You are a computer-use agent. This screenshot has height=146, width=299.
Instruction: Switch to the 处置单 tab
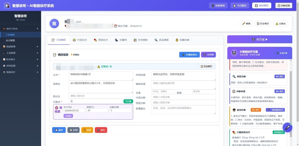coord(121,40)
